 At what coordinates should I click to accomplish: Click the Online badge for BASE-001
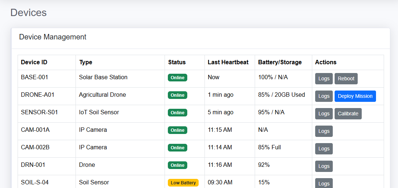(x=177, y=77)
